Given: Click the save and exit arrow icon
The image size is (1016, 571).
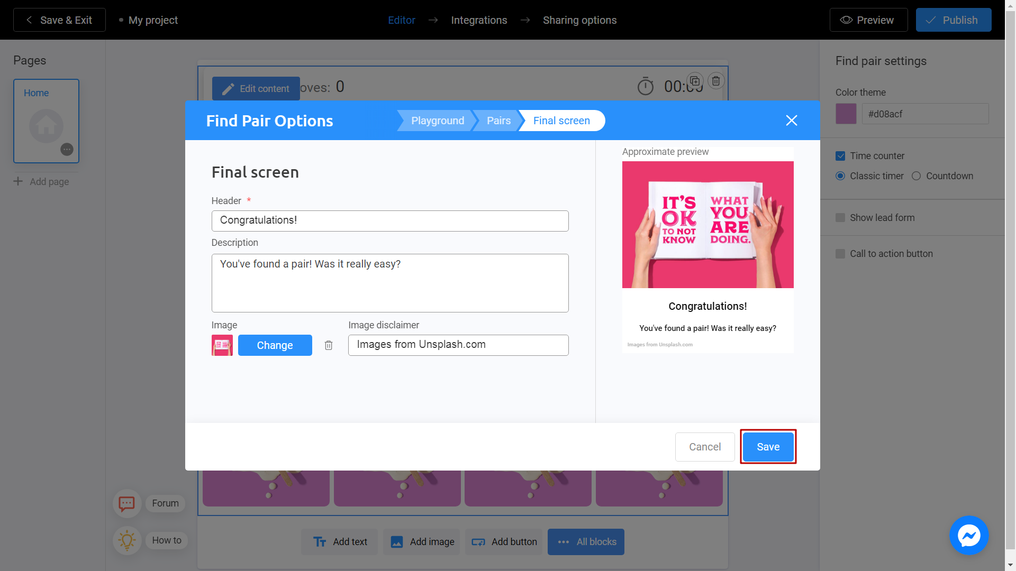Looking at the screenshot, I should [29, 20].
